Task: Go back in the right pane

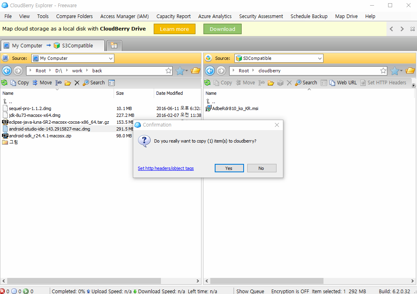Action: click(210, 71)
